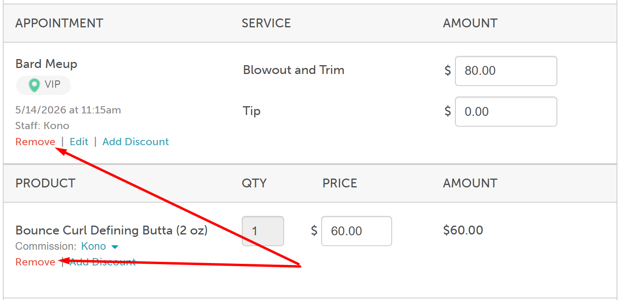Select the Tip amount input
The height and width of the screenshot is (300, 619).
[x=506, y=111]
